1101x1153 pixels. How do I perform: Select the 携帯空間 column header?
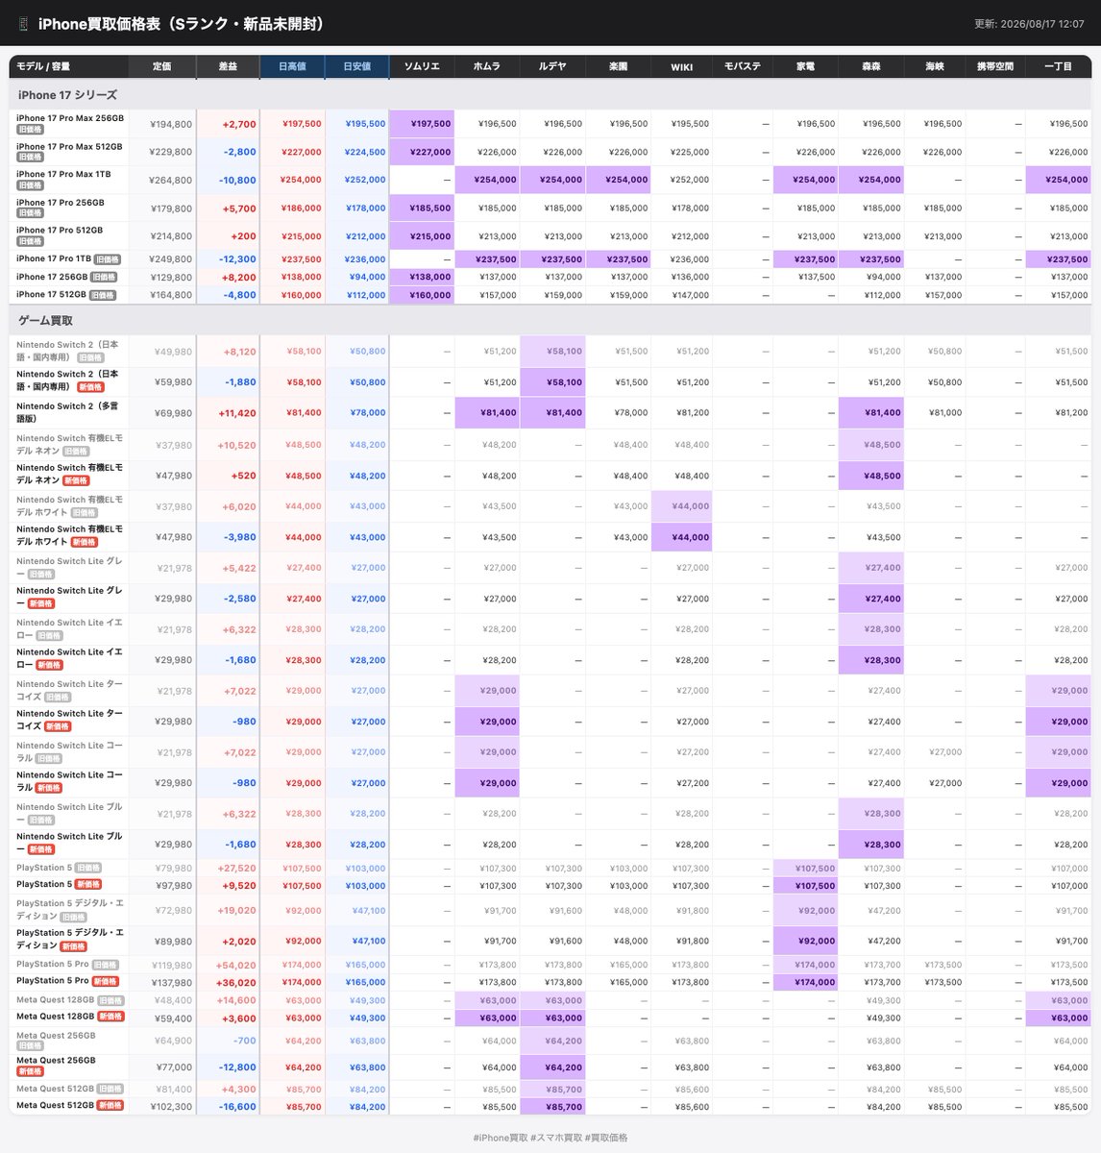[x=994, y=66]
